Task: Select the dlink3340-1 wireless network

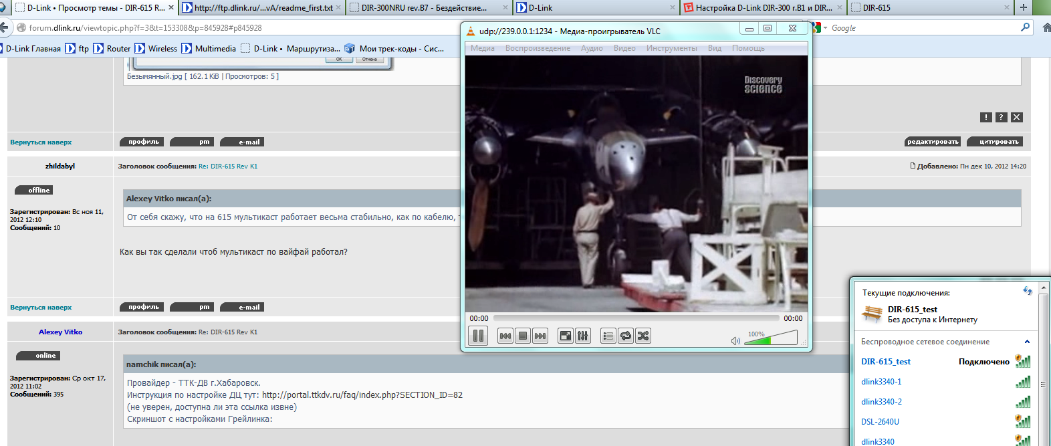Action: point(881,382)
